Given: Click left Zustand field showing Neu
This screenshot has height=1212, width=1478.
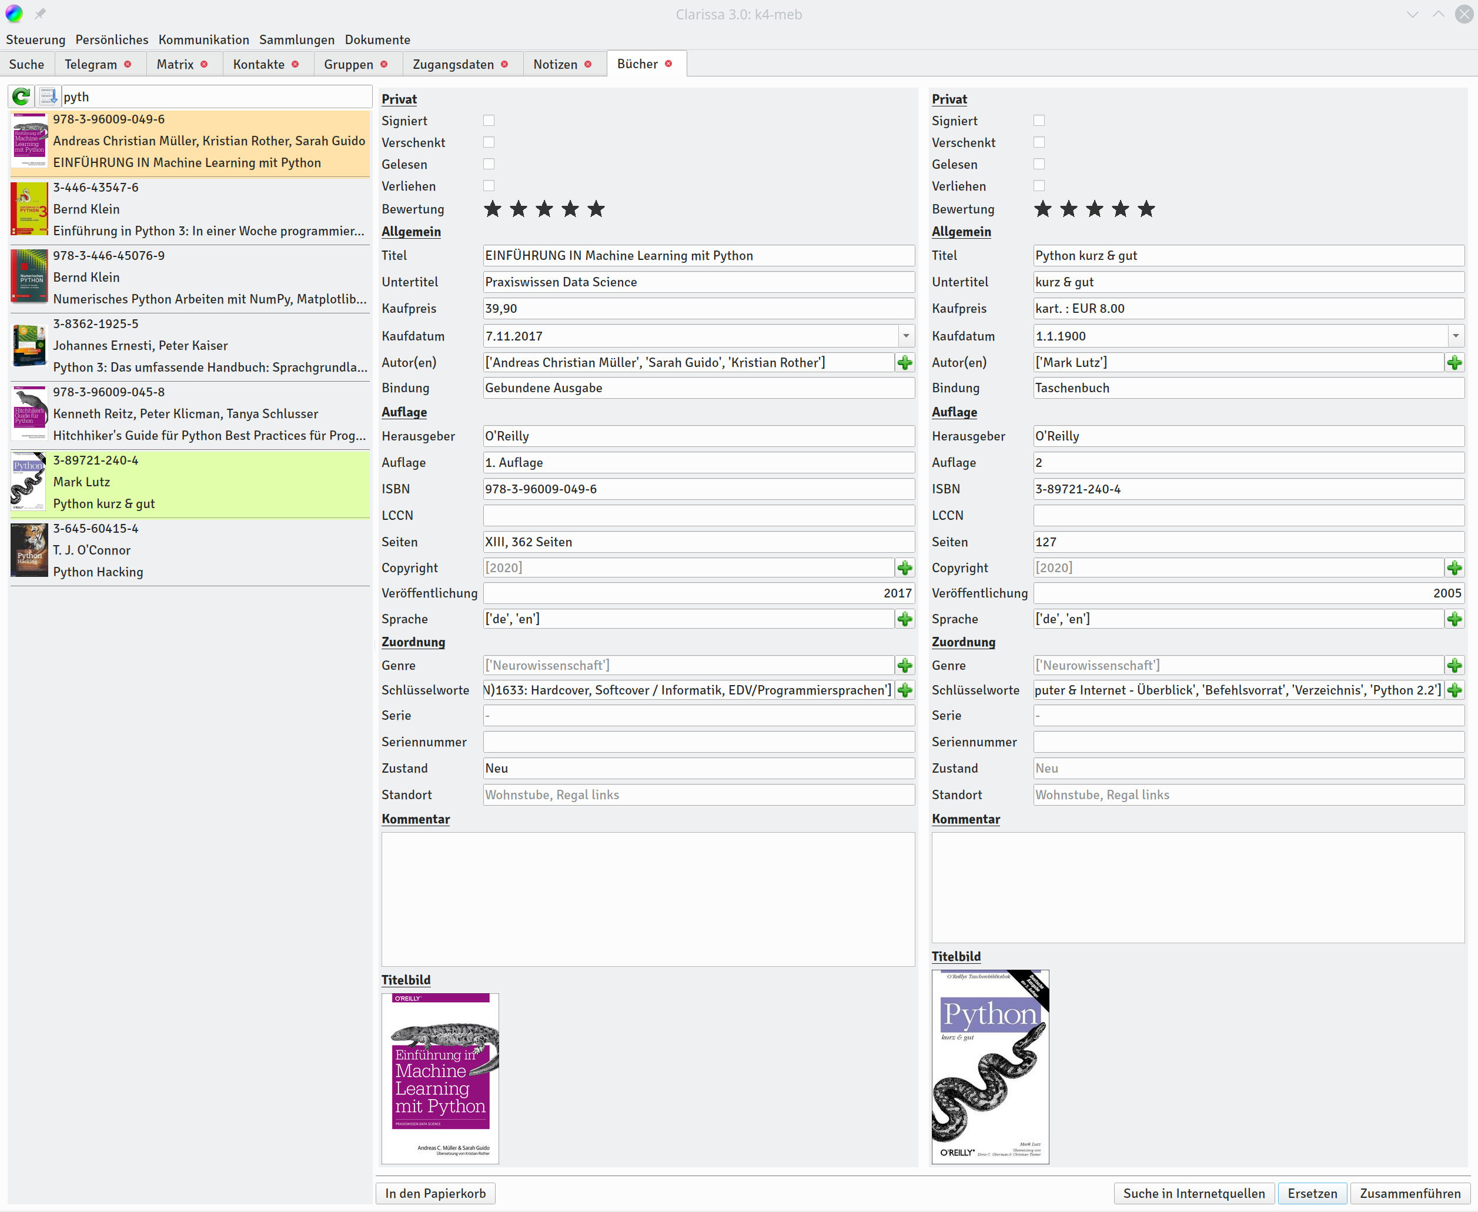Looking at the screenshot, I should click(698, 768).
